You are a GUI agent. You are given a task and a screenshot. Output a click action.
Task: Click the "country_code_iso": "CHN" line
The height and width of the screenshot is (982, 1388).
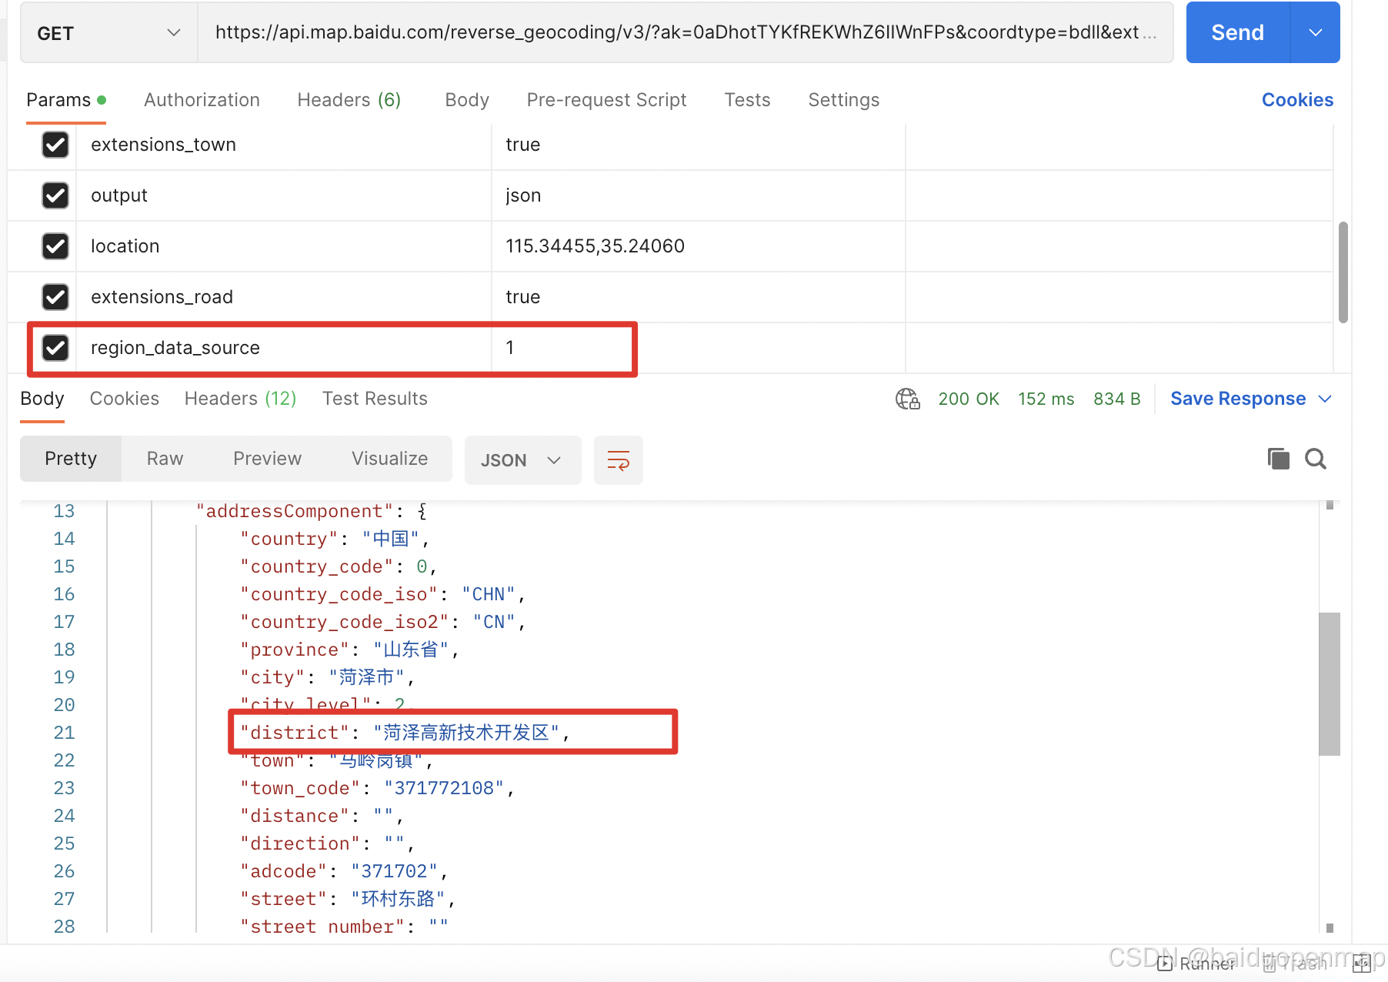click(x=382, y=594)
